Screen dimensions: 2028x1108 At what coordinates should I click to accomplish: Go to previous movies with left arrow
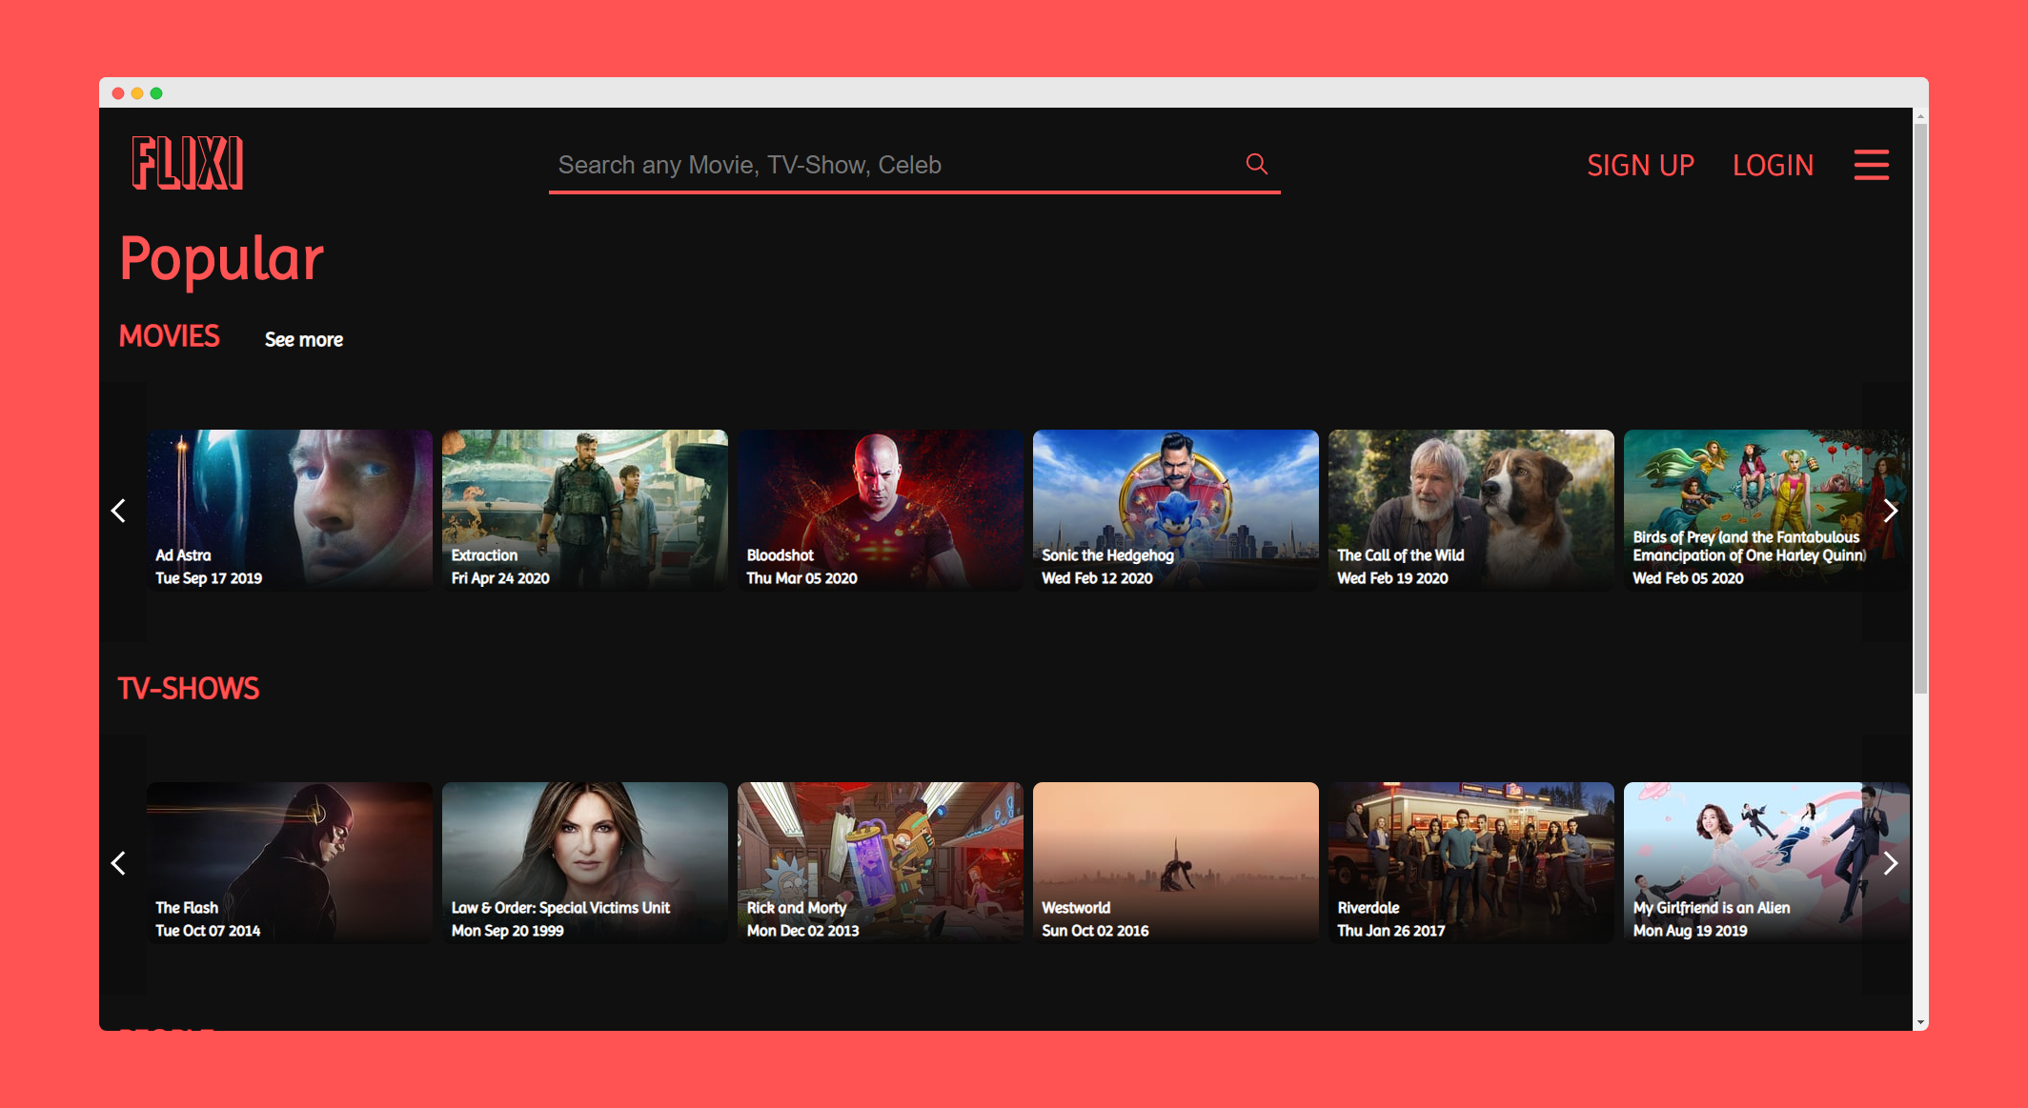pos(118,511)
